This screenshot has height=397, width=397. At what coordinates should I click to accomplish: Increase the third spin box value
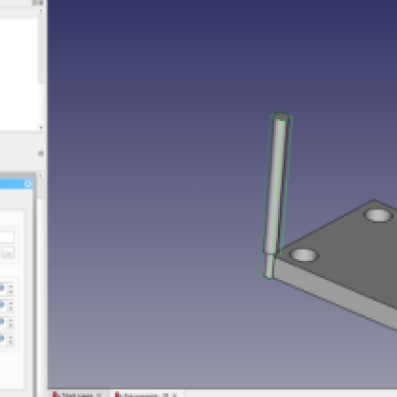(11, 320)
